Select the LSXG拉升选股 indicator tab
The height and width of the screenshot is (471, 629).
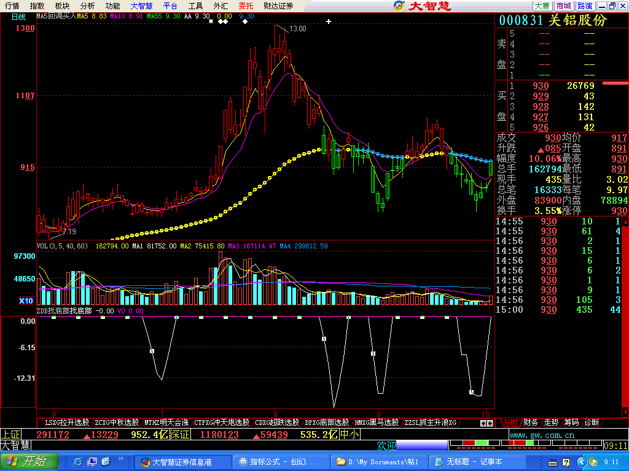(66, 422)
